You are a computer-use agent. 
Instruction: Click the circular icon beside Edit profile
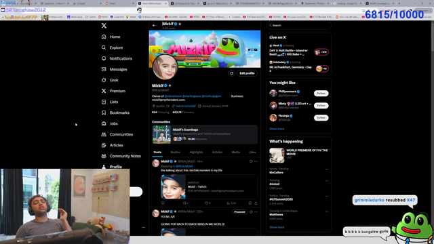click(x=232, y=73)
